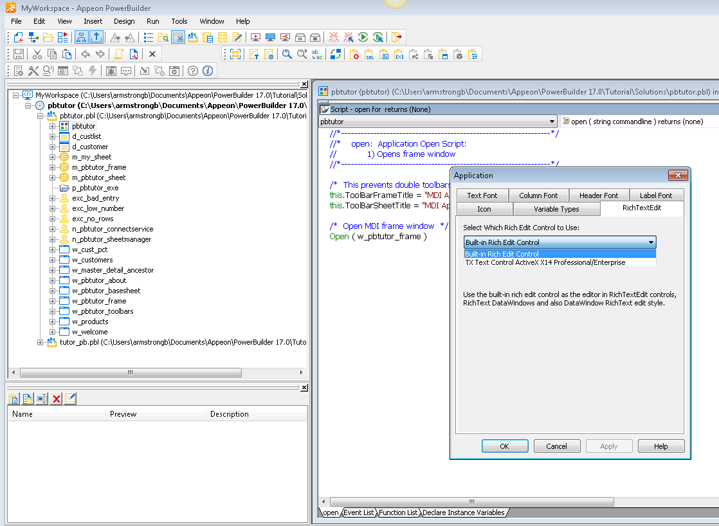Open the Rich Edit Control combo box

pyautogui.click(x=560, y=242)
